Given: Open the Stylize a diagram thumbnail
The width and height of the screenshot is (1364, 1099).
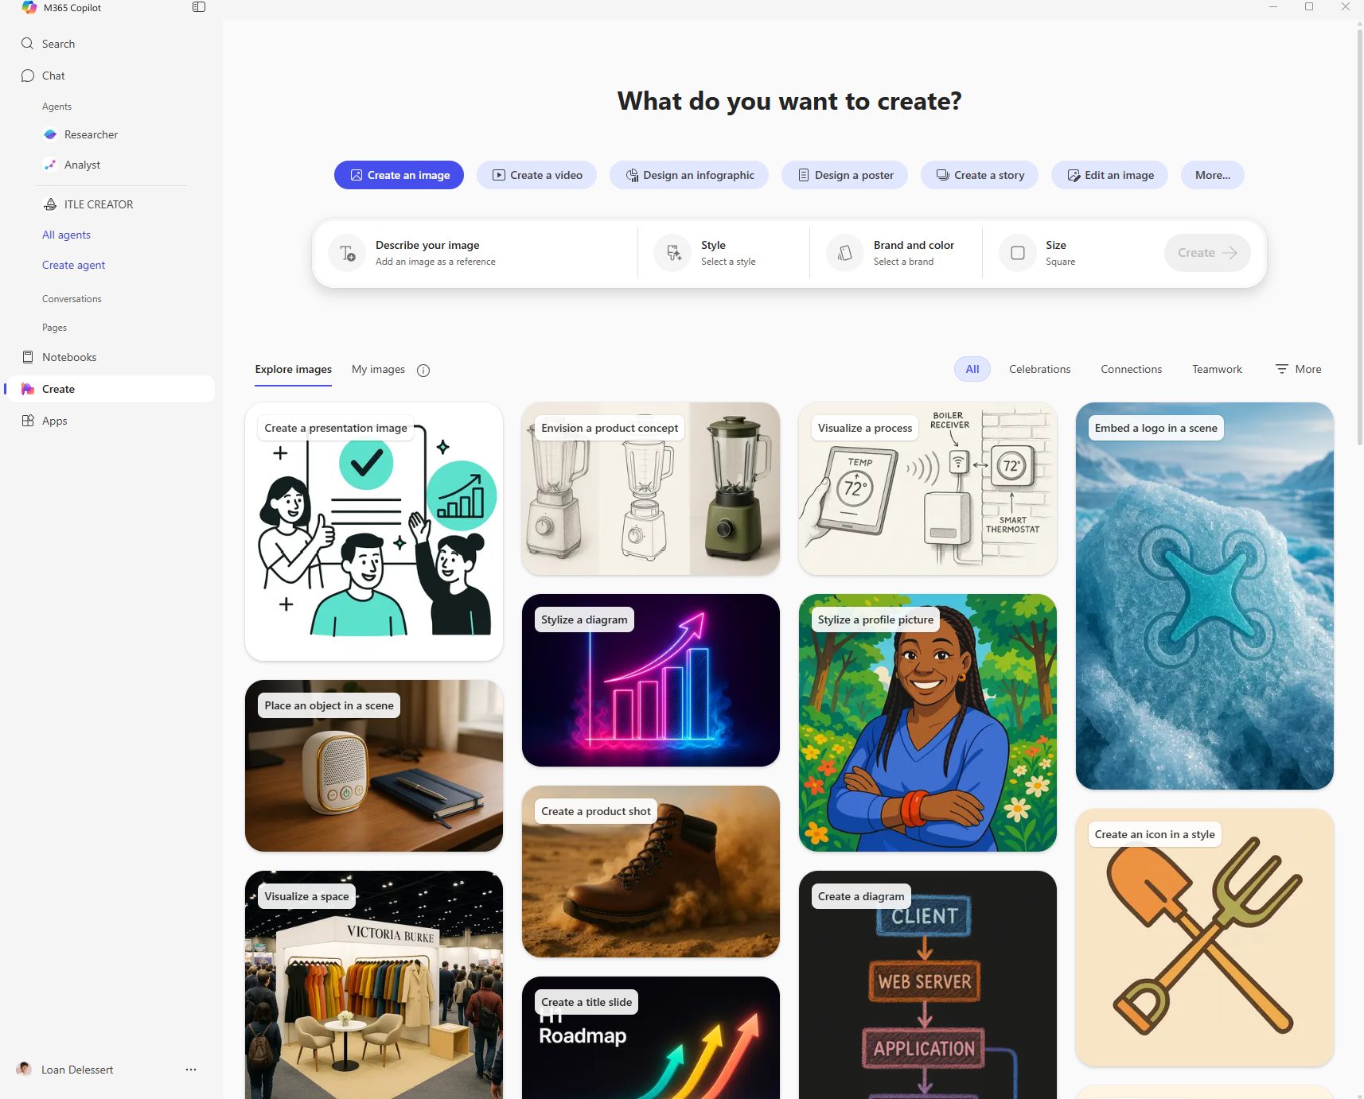Looking at the screenshot, I should (x=650, y=680).
